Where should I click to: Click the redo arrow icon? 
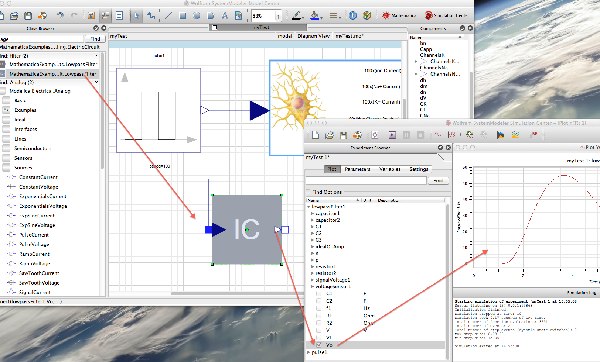point(74,15)
